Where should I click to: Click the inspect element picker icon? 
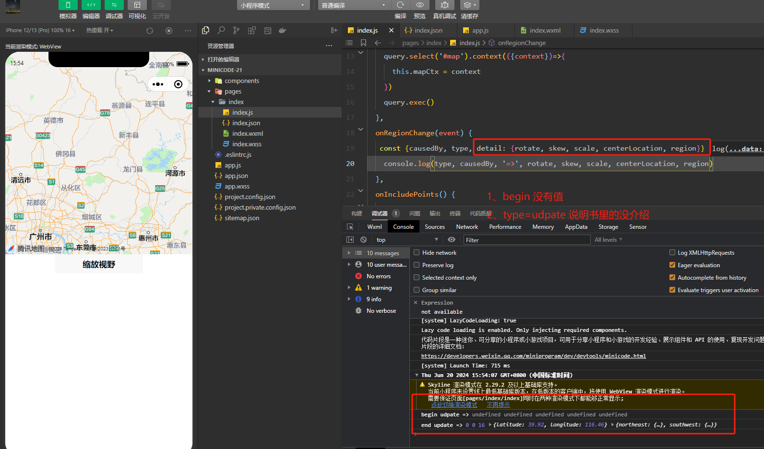click(350, 227)
